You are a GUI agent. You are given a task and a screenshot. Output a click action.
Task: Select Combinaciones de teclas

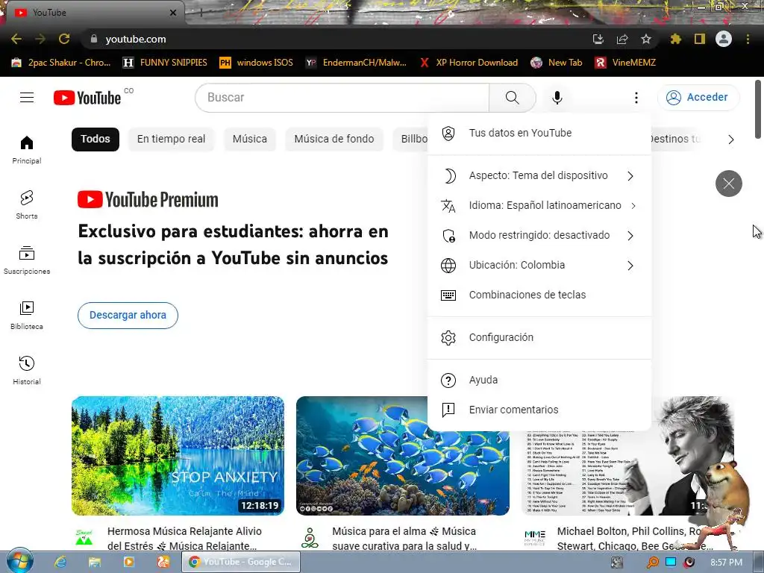[x=539, y=295]
